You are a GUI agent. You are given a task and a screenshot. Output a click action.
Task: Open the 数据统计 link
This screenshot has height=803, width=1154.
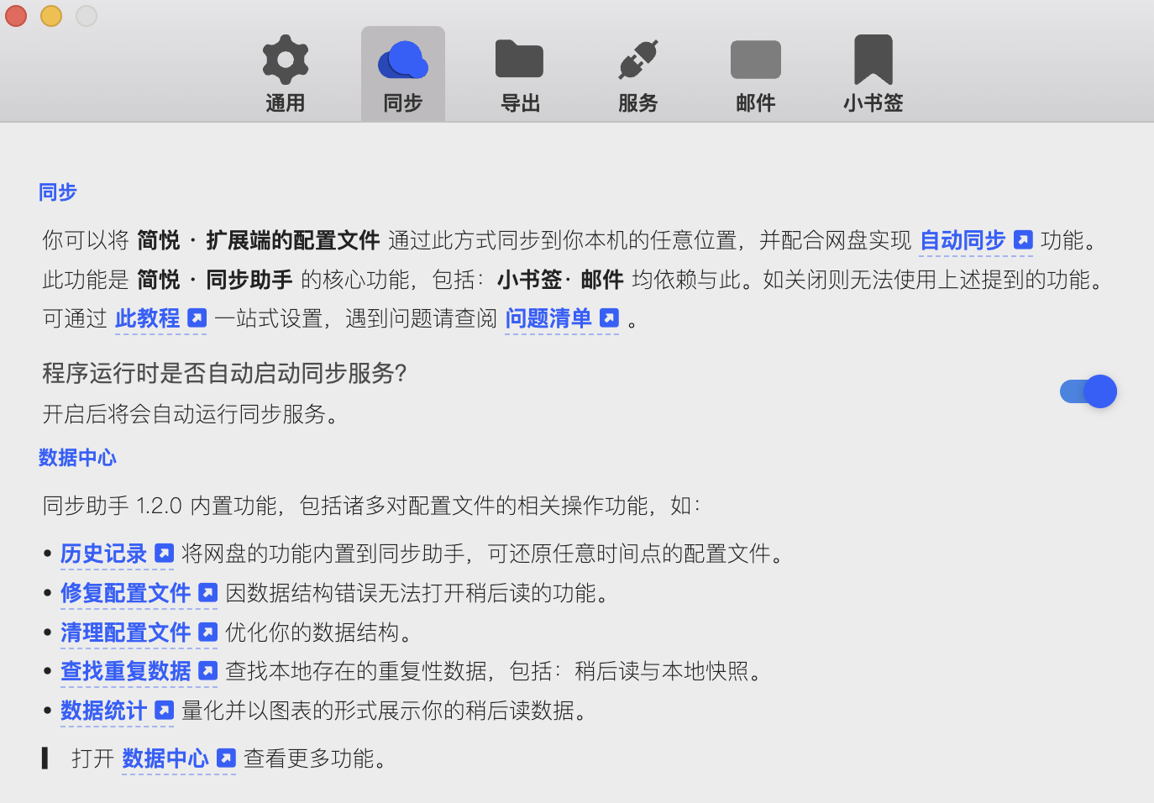[103, 711]
